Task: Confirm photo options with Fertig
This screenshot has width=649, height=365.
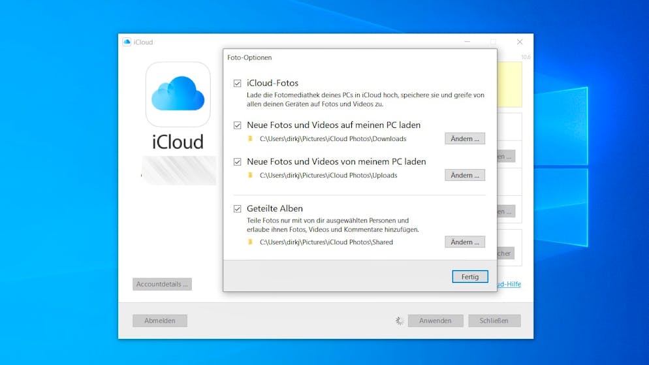Action: click(470, 276)
